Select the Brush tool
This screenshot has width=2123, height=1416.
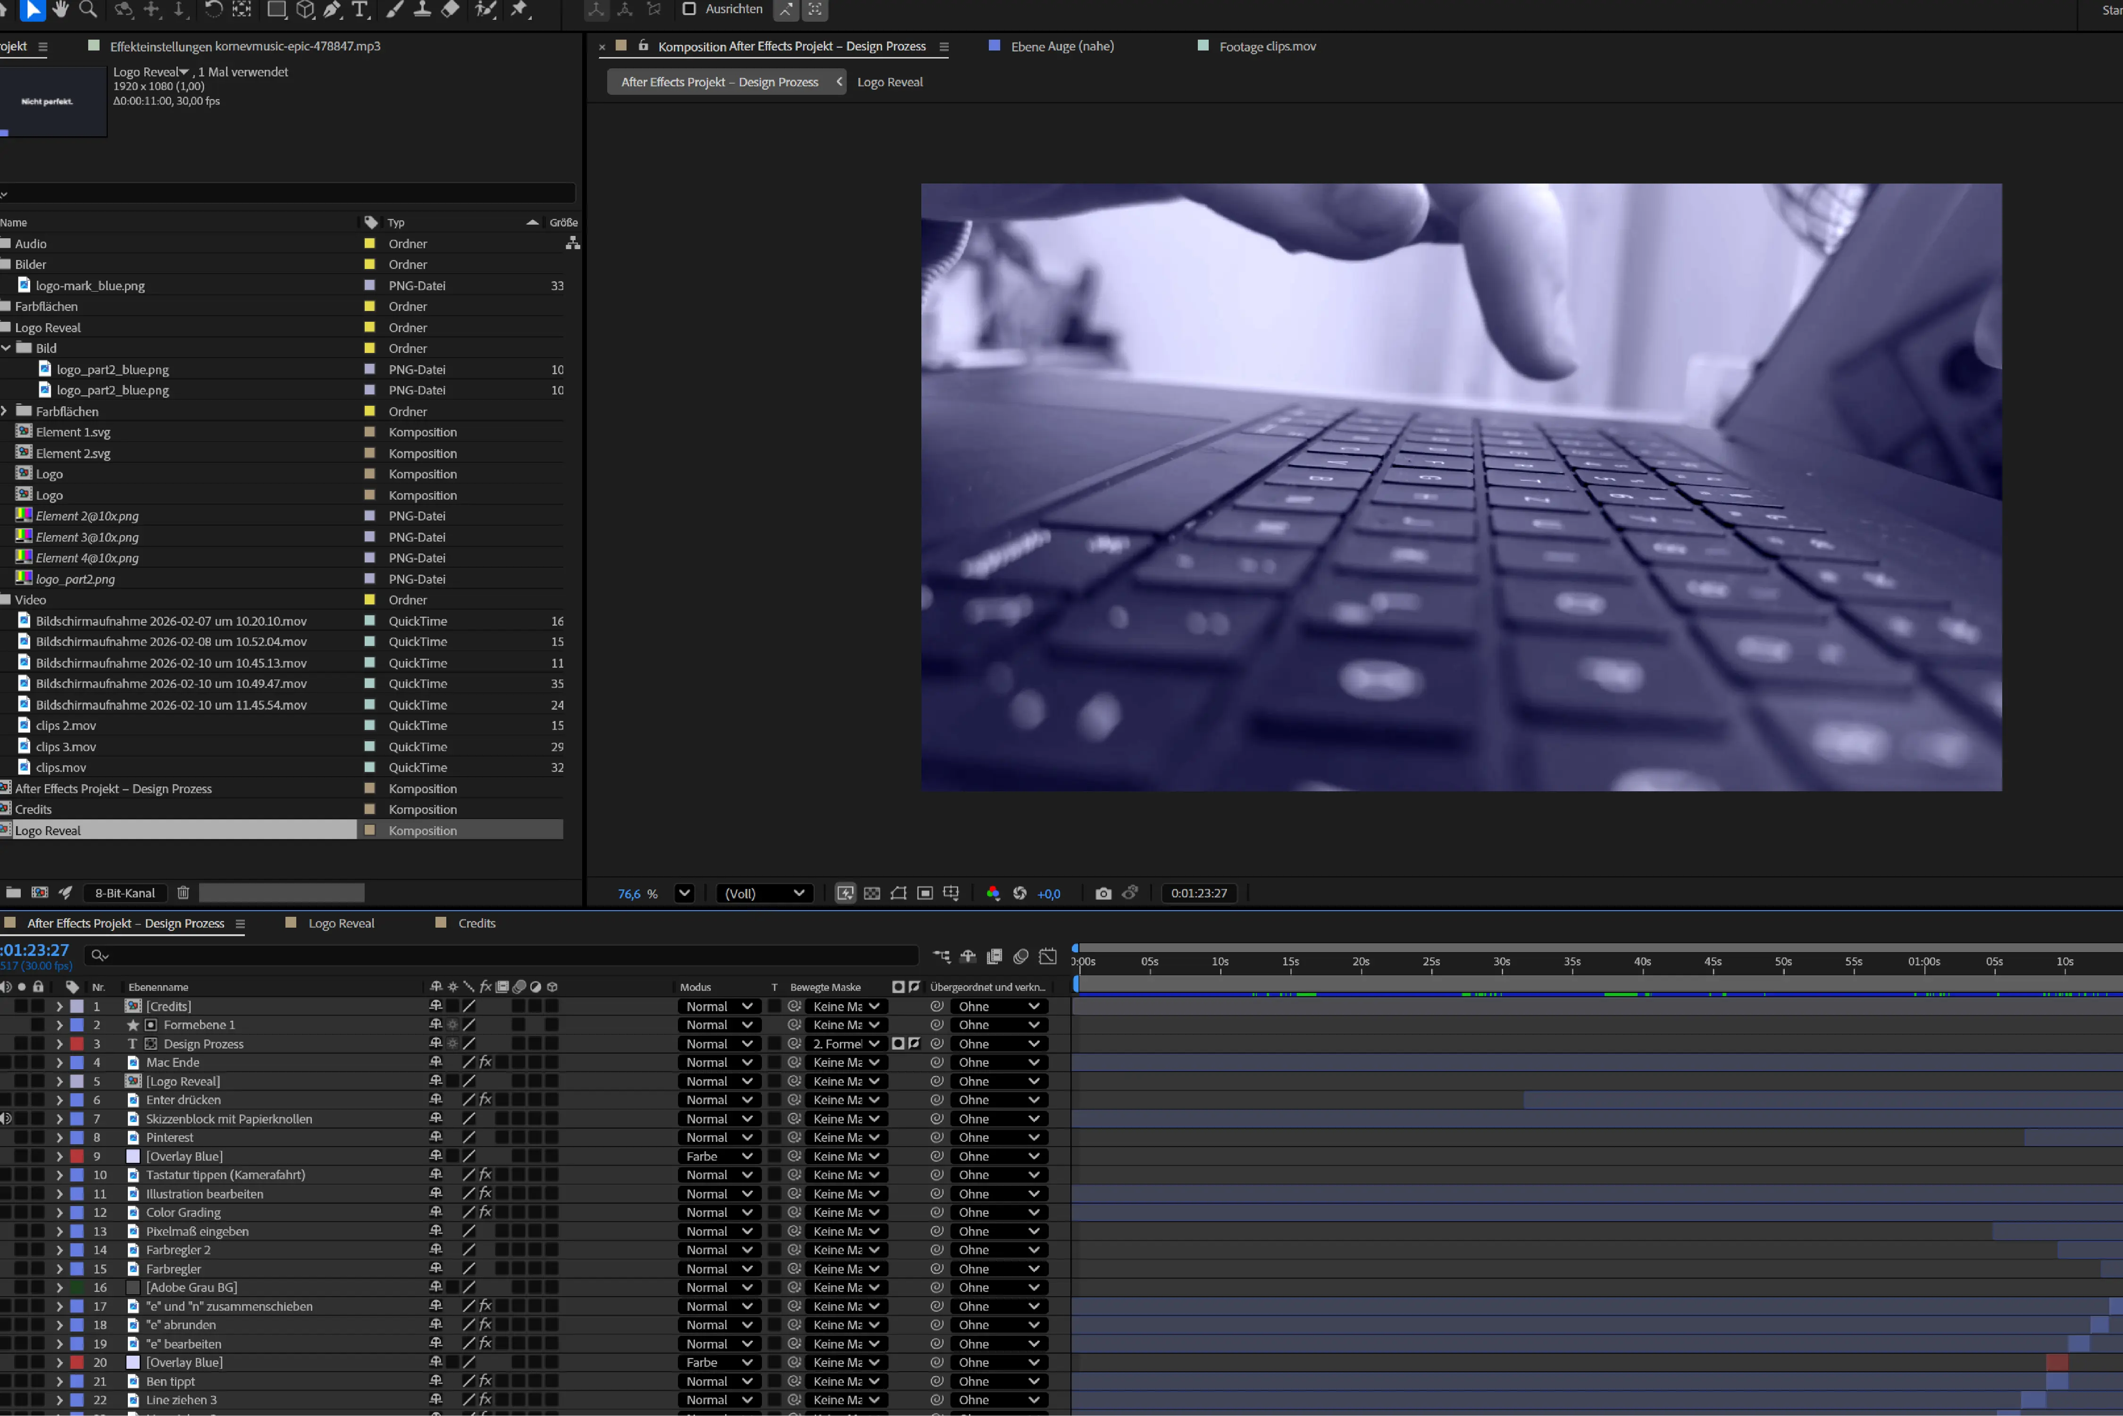(x=394, y=10)
